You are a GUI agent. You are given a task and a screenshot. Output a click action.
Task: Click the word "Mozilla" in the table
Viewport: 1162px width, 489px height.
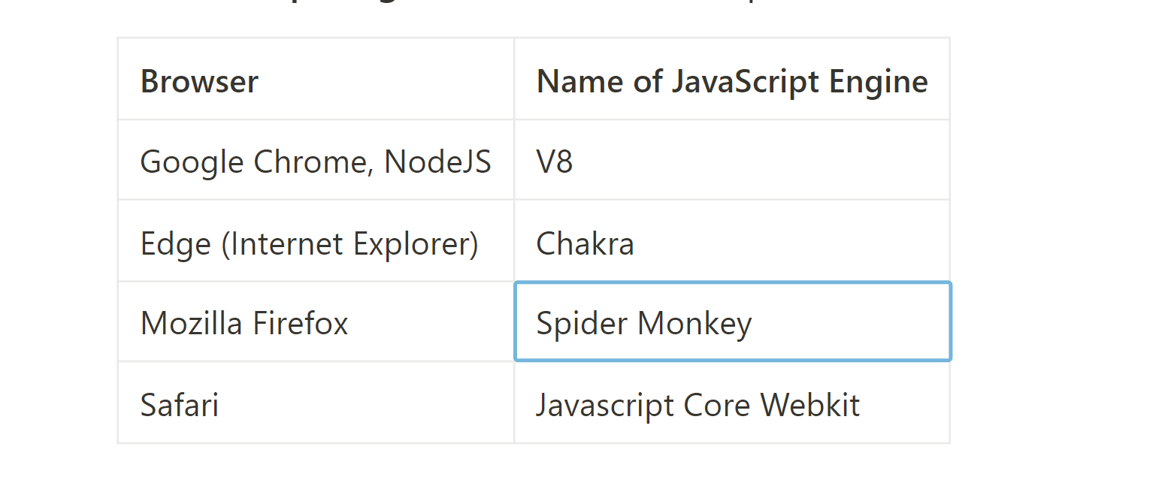[x=191, y=324]
